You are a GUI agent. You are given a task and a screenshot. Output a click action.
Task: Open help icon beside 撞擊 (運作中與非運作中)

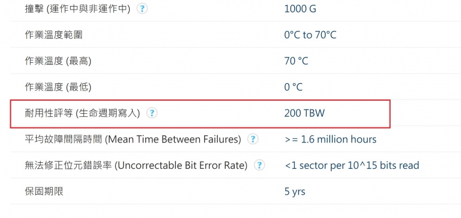142,9
